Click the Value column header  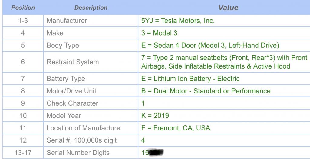pyautogui.click(x=228, y=8)
